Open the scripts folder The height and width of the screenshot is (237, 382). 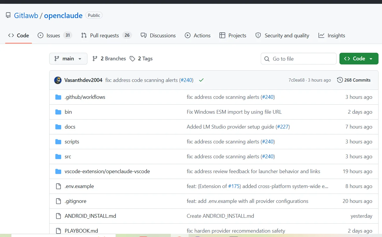(x=72, y=142)
